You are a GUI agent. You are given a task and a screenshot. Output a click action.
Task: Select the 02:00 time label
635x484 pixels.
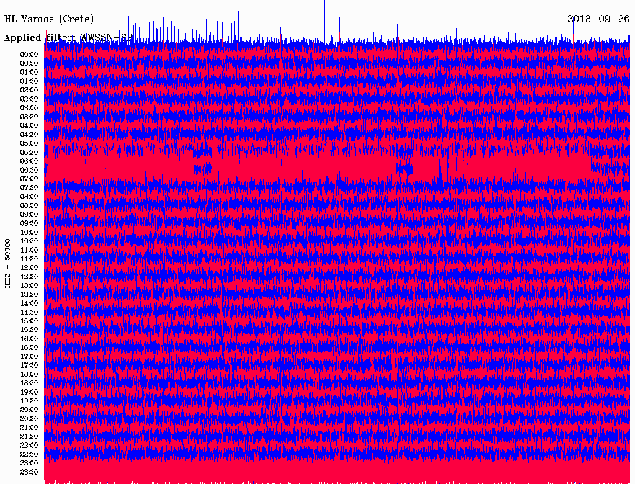pos(29,90)
